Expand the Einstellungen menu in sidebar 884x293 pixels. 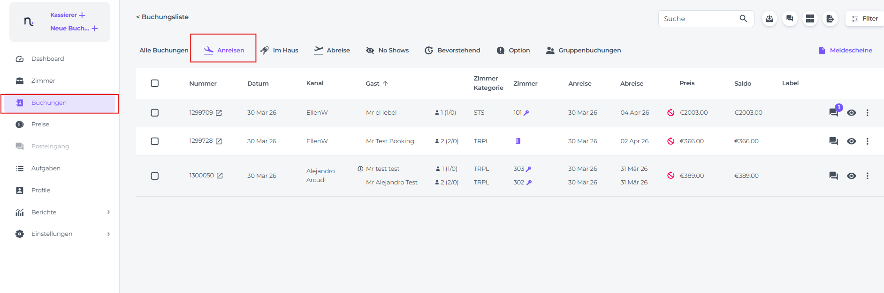108,234
